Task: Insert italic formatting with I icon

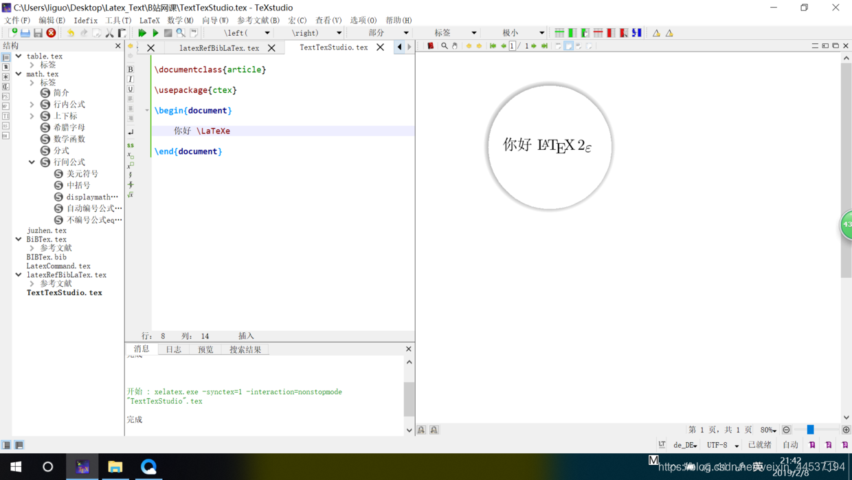Action: (131, 79)
